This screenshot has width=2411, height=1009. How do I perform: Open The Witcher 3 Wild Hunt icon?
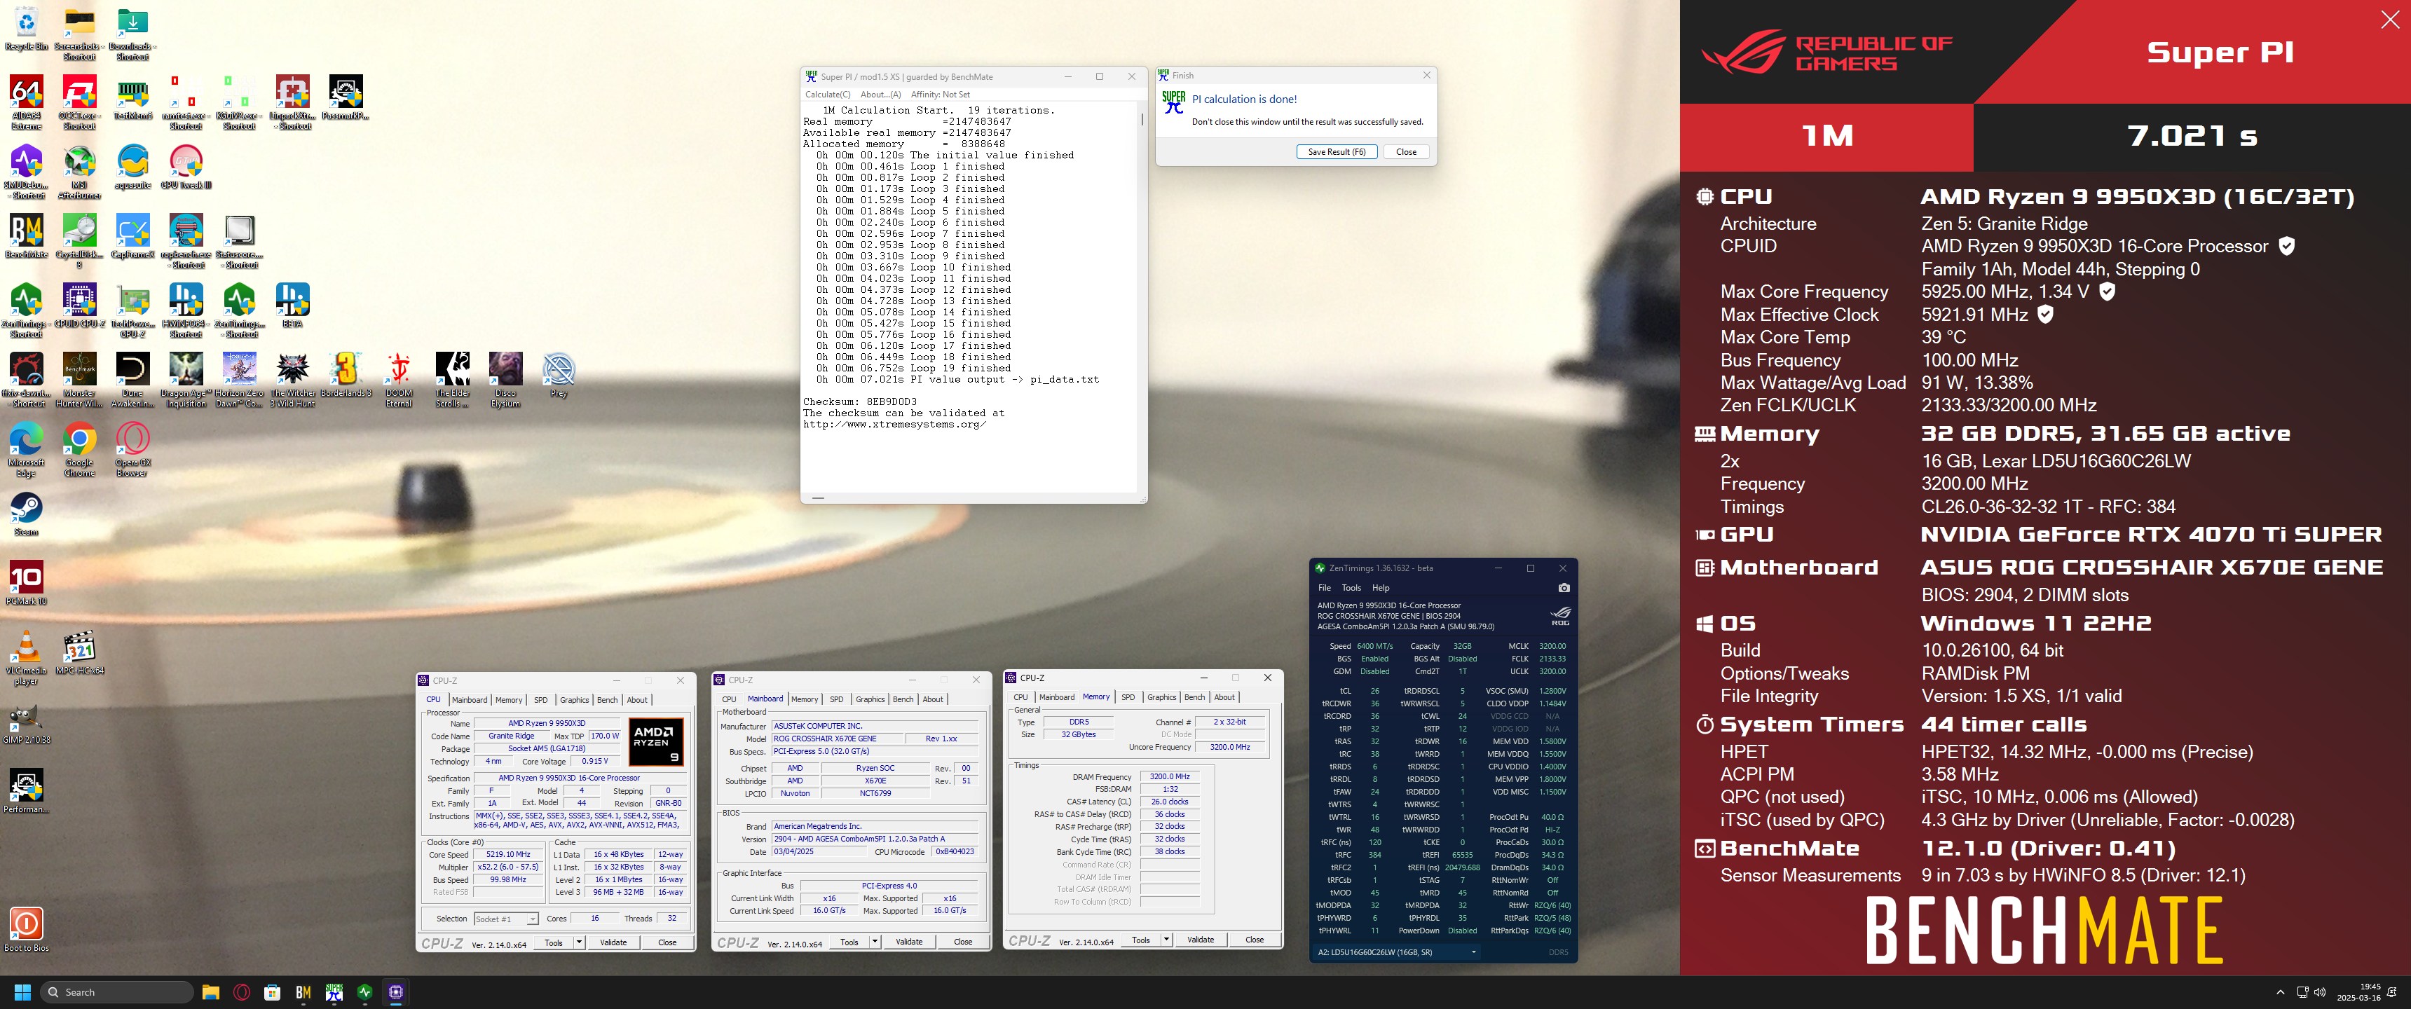pyautogui.click(x=293, y=380)
